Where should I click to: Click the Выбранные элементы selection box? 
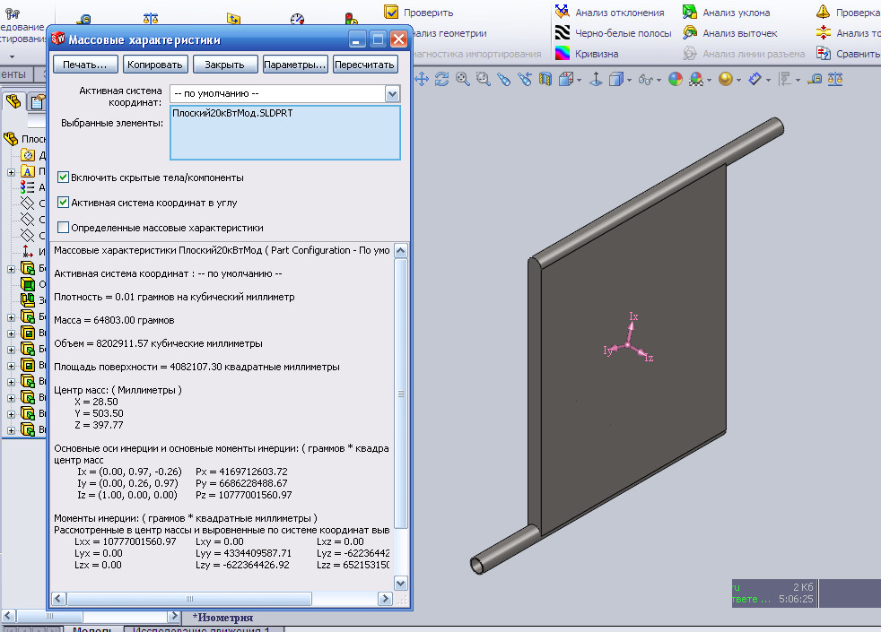284,133
